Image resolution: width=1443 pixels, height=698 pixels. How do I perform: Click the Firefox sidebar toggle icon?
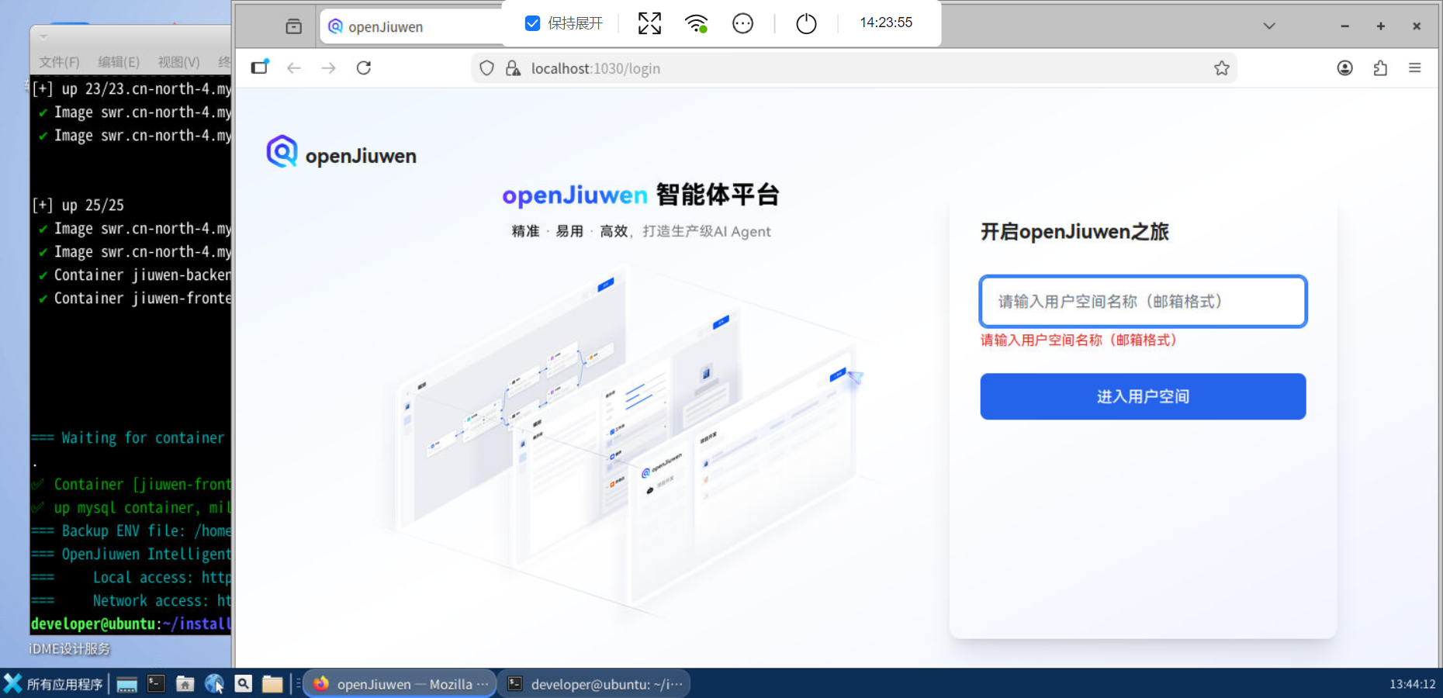coord(260,67)
